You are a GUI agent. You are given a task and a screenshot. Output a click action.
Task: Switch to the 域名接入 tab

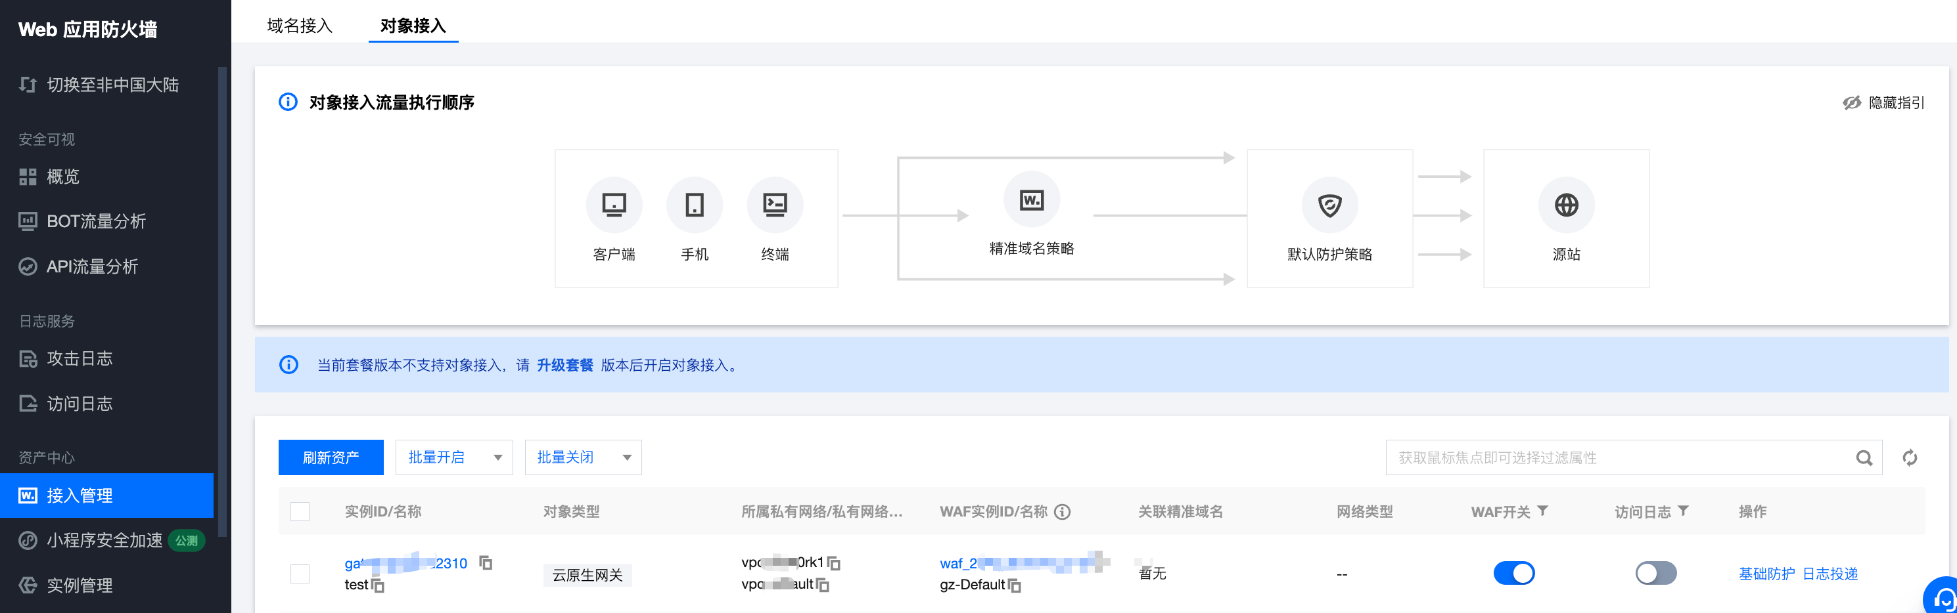click(x=300, y=26)
